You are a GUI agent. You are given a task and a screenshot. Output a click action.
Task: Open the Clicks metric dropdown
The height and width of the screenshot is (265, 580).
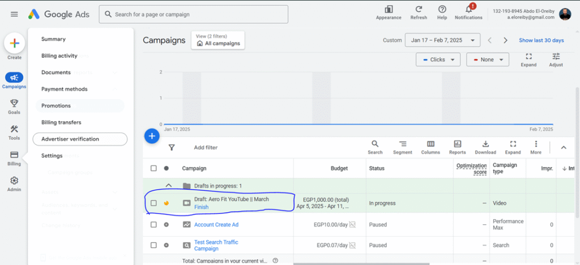click(438, 59)
